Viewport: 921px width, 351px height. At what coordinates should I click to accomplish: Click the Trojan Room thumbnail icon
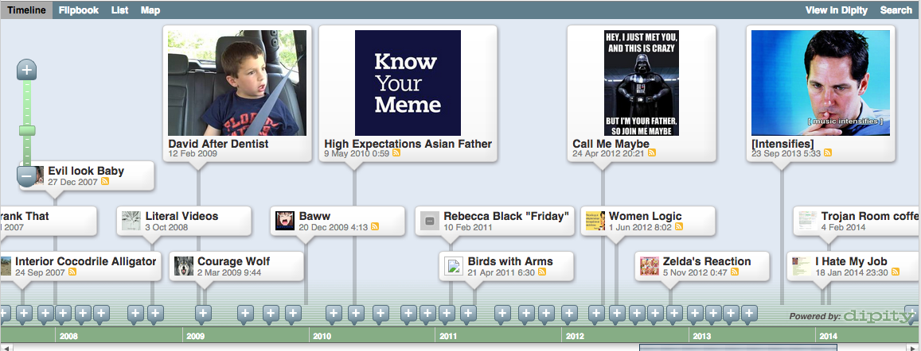[808, 221]
